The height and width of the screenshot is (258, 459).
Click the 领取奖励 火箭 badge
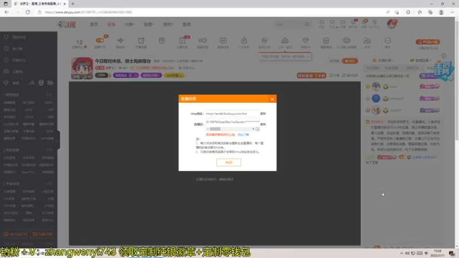(x=312, y=76)
